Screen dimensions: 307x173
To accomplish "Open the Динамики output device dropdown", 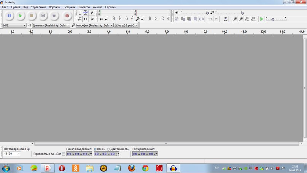I will (x=51, y=25).
